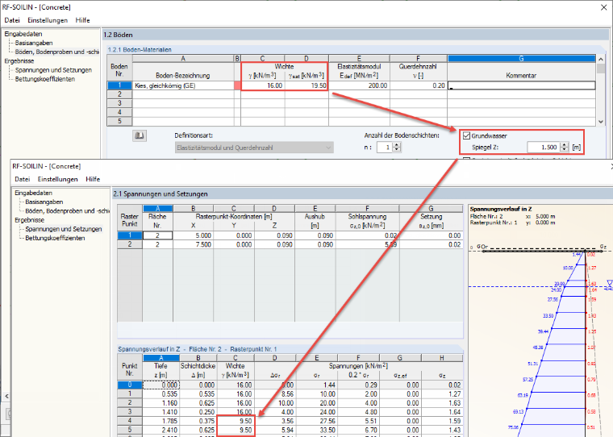
Task: Select Basisangaben in the front window tree
Action: 44,202
